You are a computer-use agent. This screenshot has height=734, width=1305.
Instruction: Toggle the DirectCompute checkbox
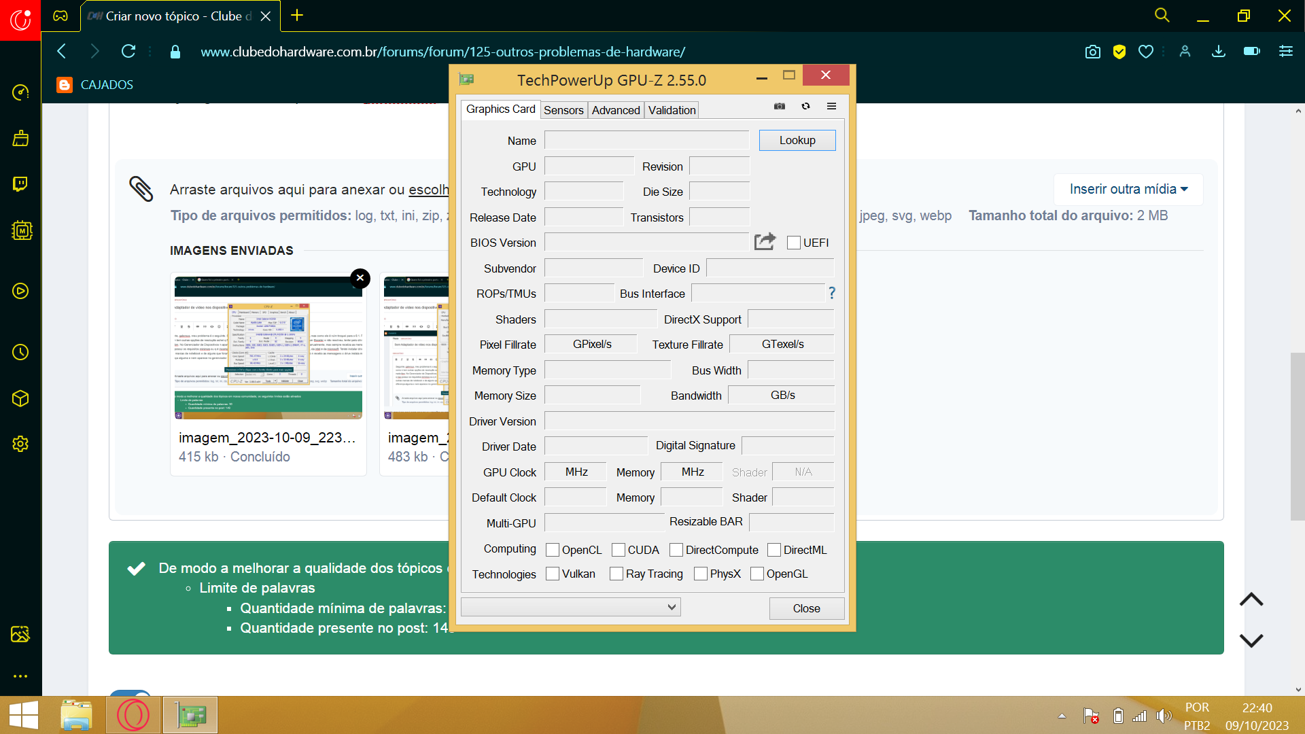[x=676, y=550]
